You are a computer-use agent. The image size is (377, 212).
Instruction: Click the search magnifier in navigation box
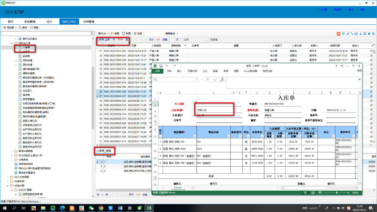[92, 34]
